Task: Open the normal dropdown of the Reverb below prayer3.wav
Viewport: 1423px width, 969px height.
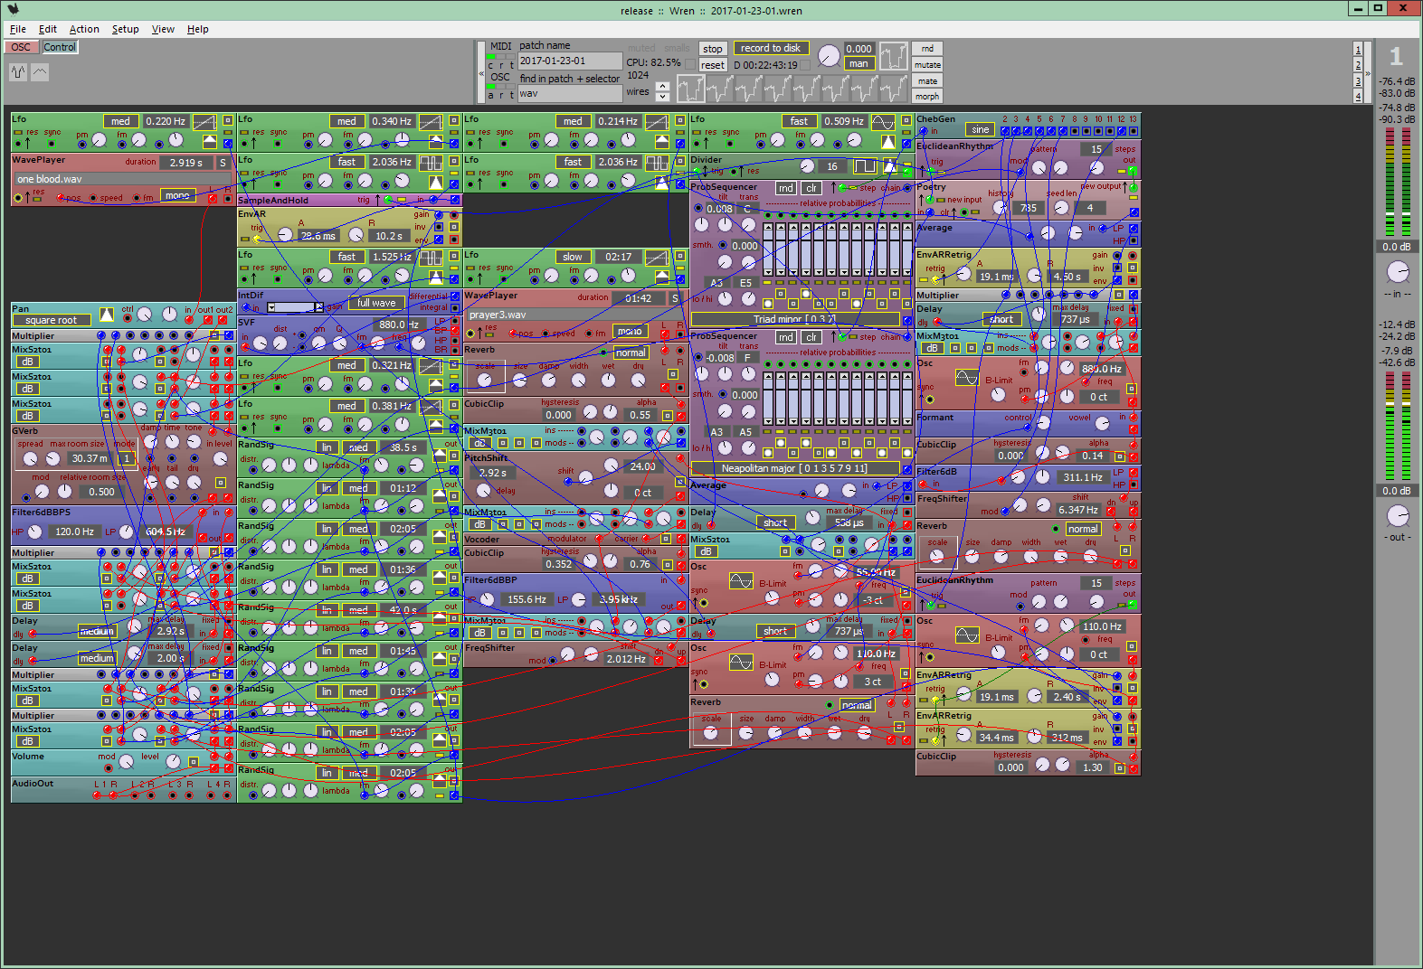Action: coord(631,353)
